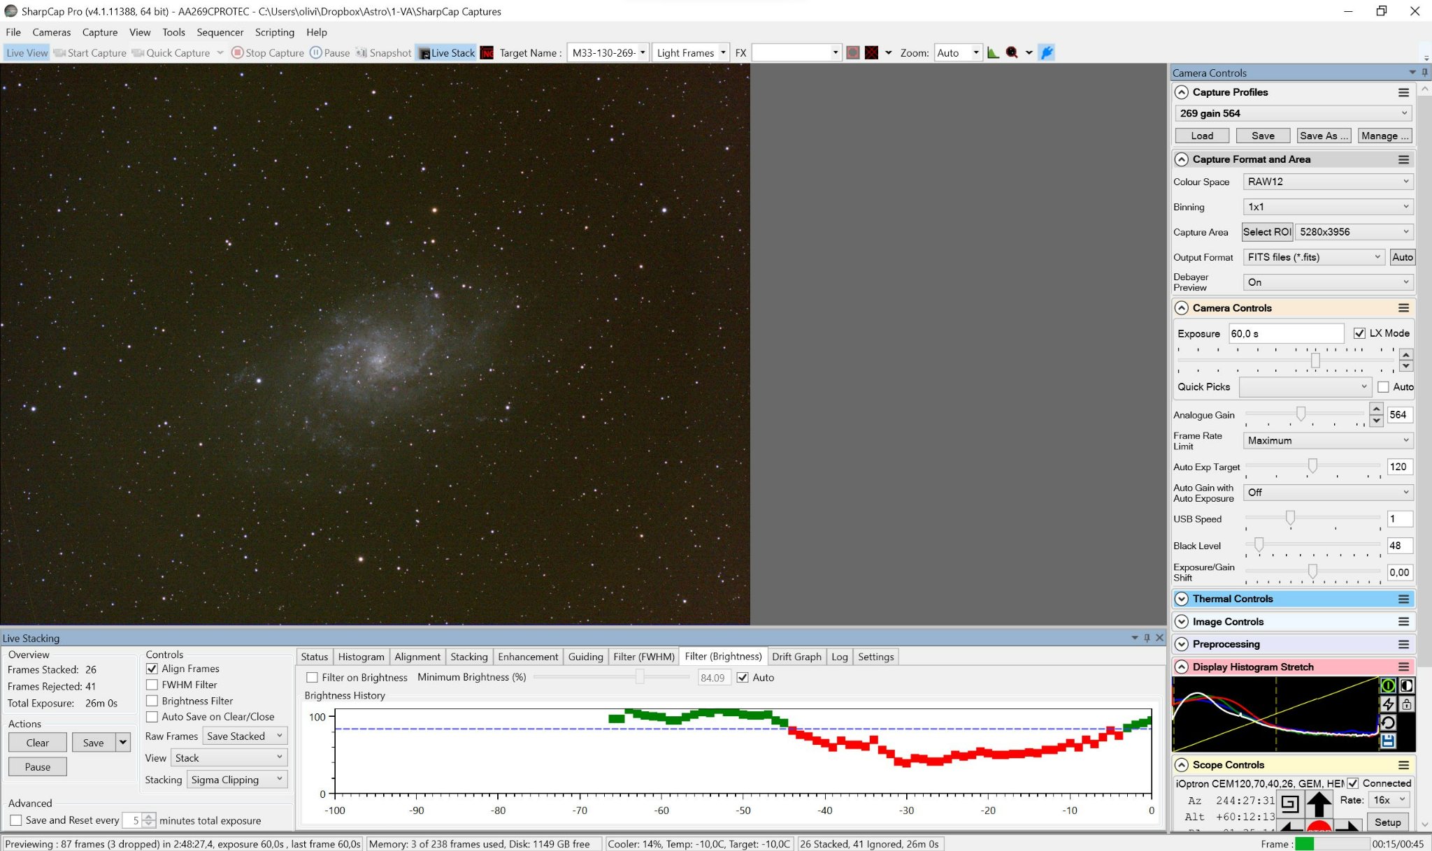Click the spiral search icon in Scope Controls
The height and width of the screenshot is (851, 1432).
click(1290, 803)
